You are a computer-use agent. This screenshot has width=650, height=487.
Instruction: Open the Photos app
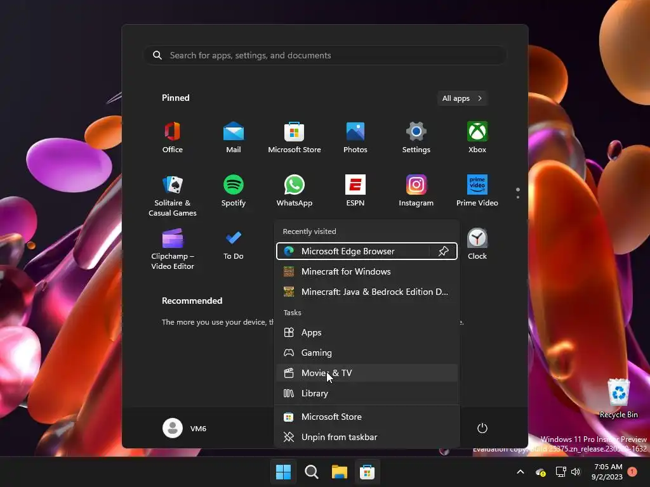[355, 138]
